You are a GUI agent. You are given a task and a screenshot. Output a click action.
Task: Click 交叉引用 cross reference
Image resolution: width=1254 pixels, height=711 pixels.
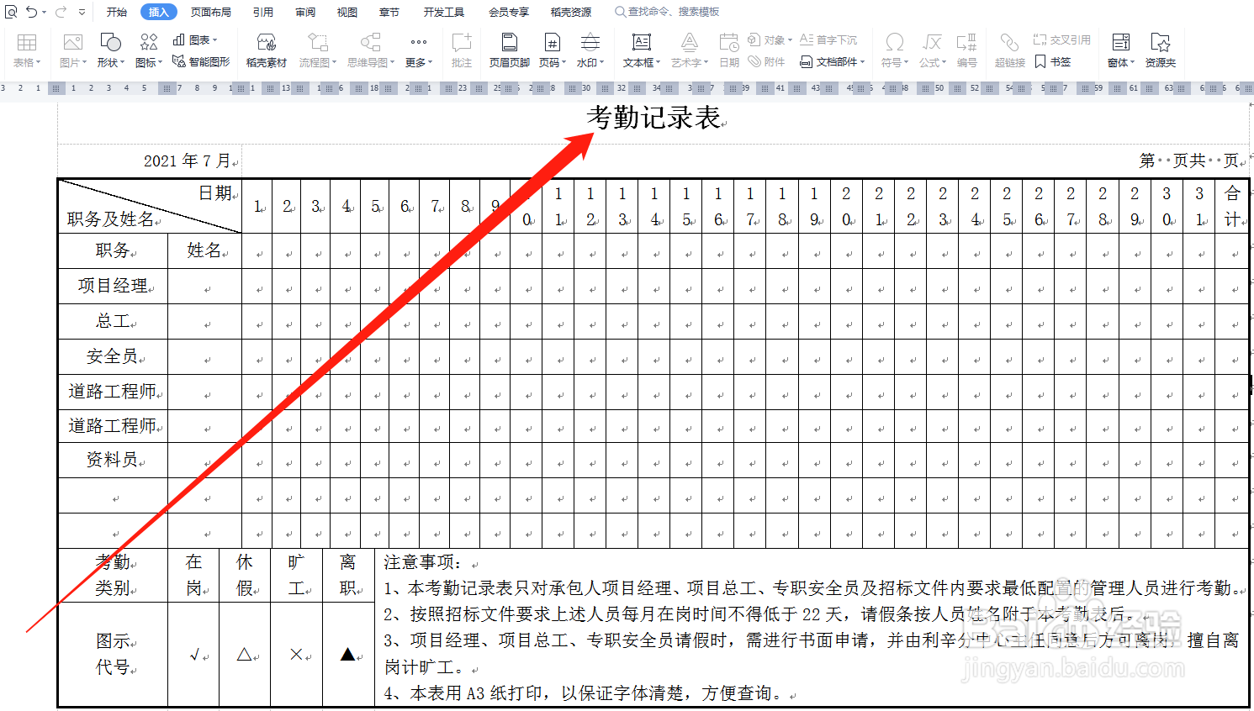1061,39
